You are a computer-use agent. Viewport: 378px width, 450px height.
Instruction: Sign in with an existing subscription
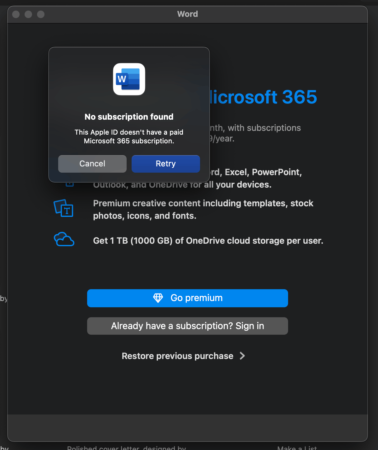(188, 326)
